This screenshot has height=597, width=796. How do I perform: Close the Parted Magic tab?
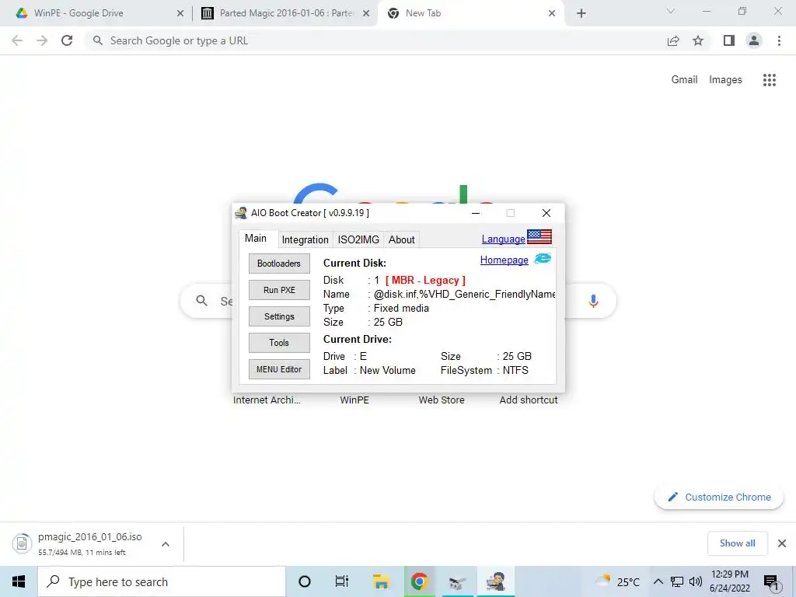366,13
